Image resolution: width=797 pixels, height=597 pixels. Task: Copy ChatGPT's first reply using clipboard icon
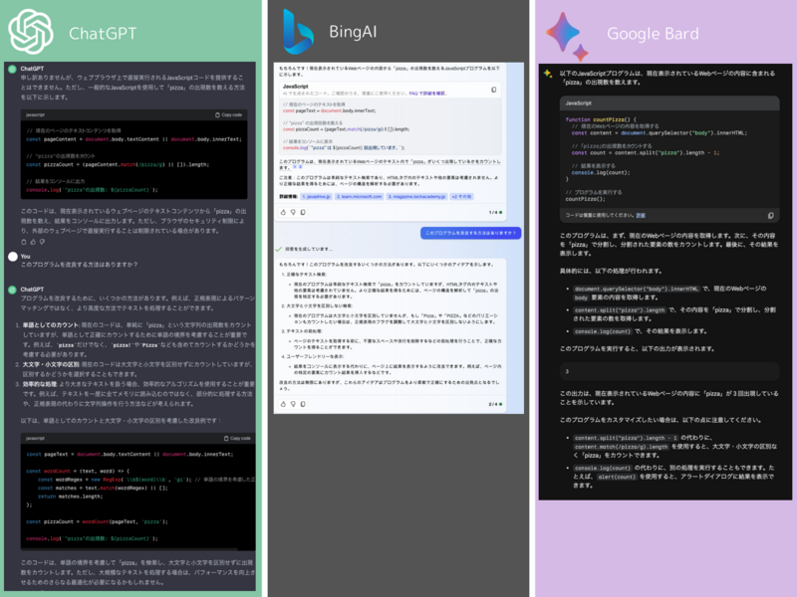(24, 242)
